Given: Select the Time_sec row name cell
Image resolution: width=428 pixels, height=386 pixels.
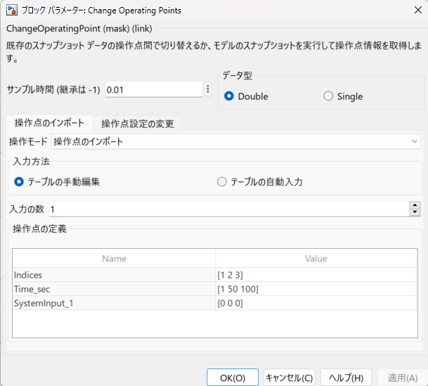Looking at the screenshot, I should click(114, 289).
